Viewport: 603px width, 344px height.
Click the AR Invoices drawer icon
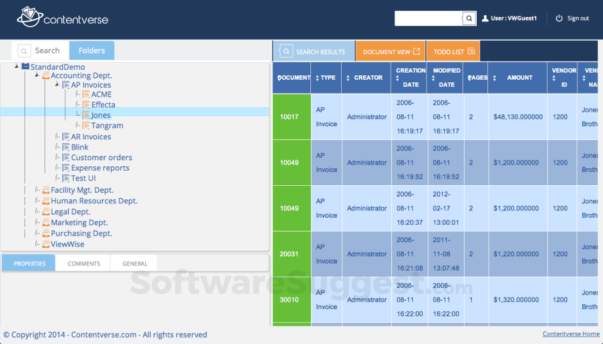point(66,137)
